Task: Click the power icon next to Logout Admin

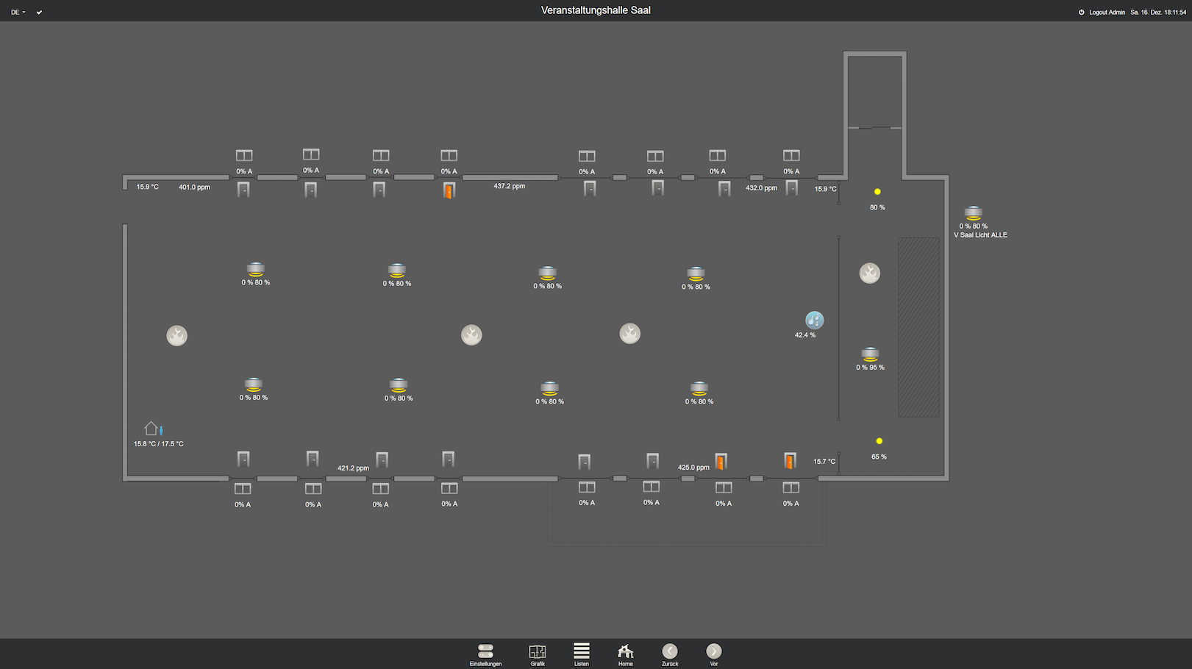Action: pos(1080,12)
